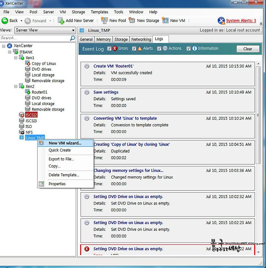This screenshot has width=266, height=268.
Task: Open the Server View dropdown
Action: pos(45,30)
